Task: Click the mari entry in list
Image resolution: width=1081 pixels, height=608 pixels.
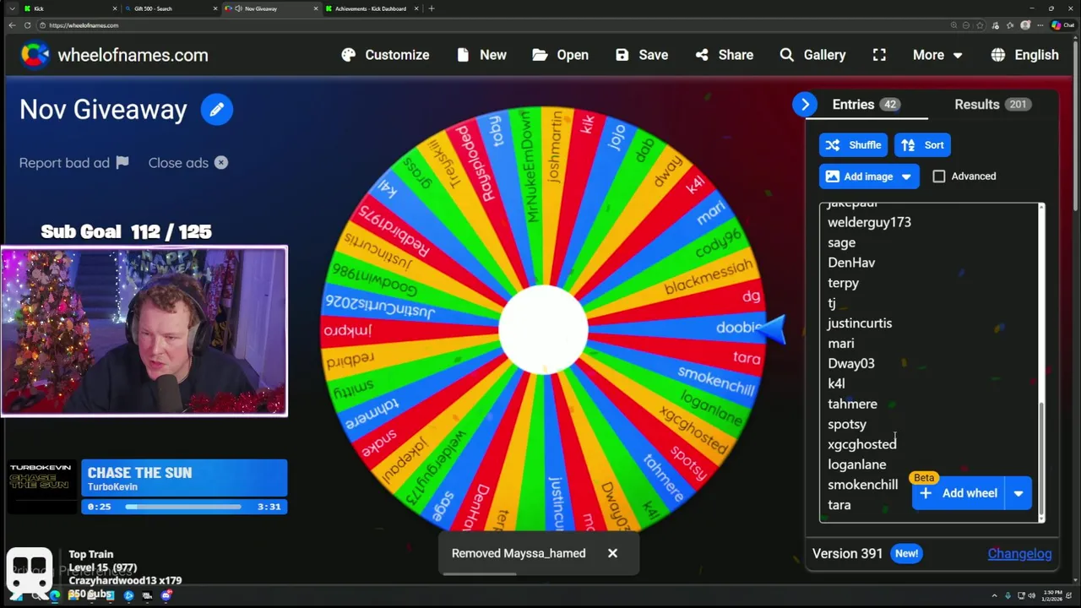Action: pos(840,344)
